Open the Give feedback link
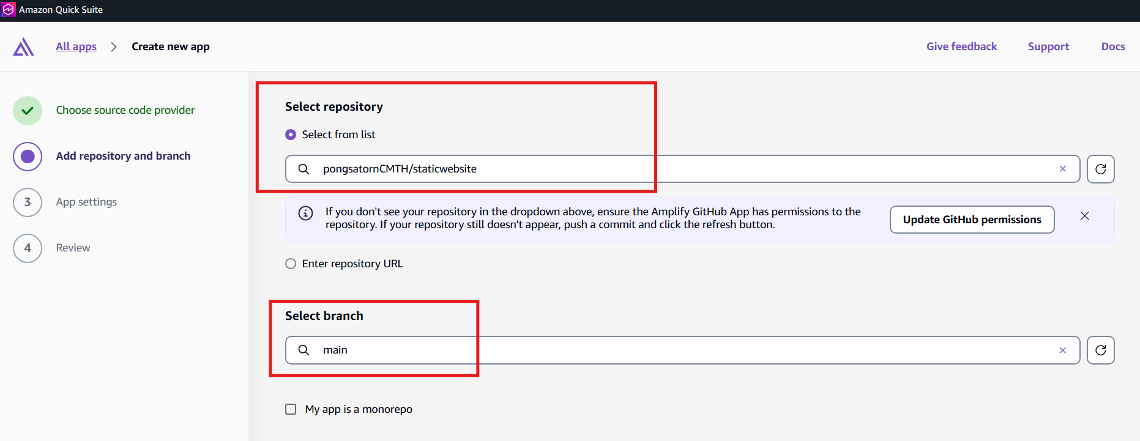The width and height of the screenshot is (1140, 441). (961, 46)
